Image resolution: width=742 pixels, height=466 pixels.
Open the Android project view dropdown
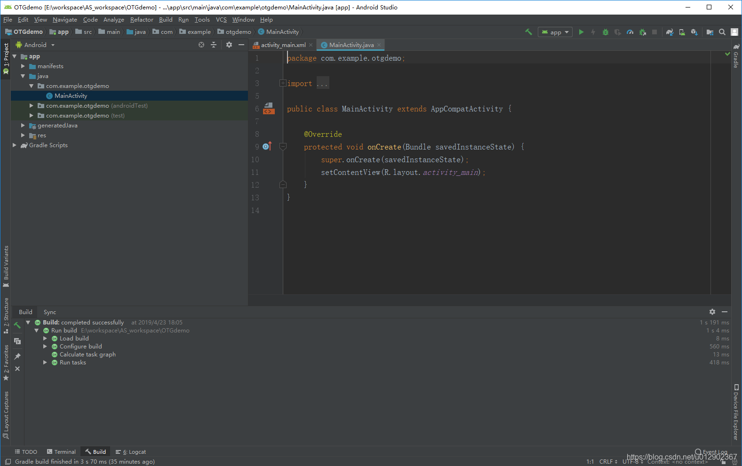[x=35, y=45]
